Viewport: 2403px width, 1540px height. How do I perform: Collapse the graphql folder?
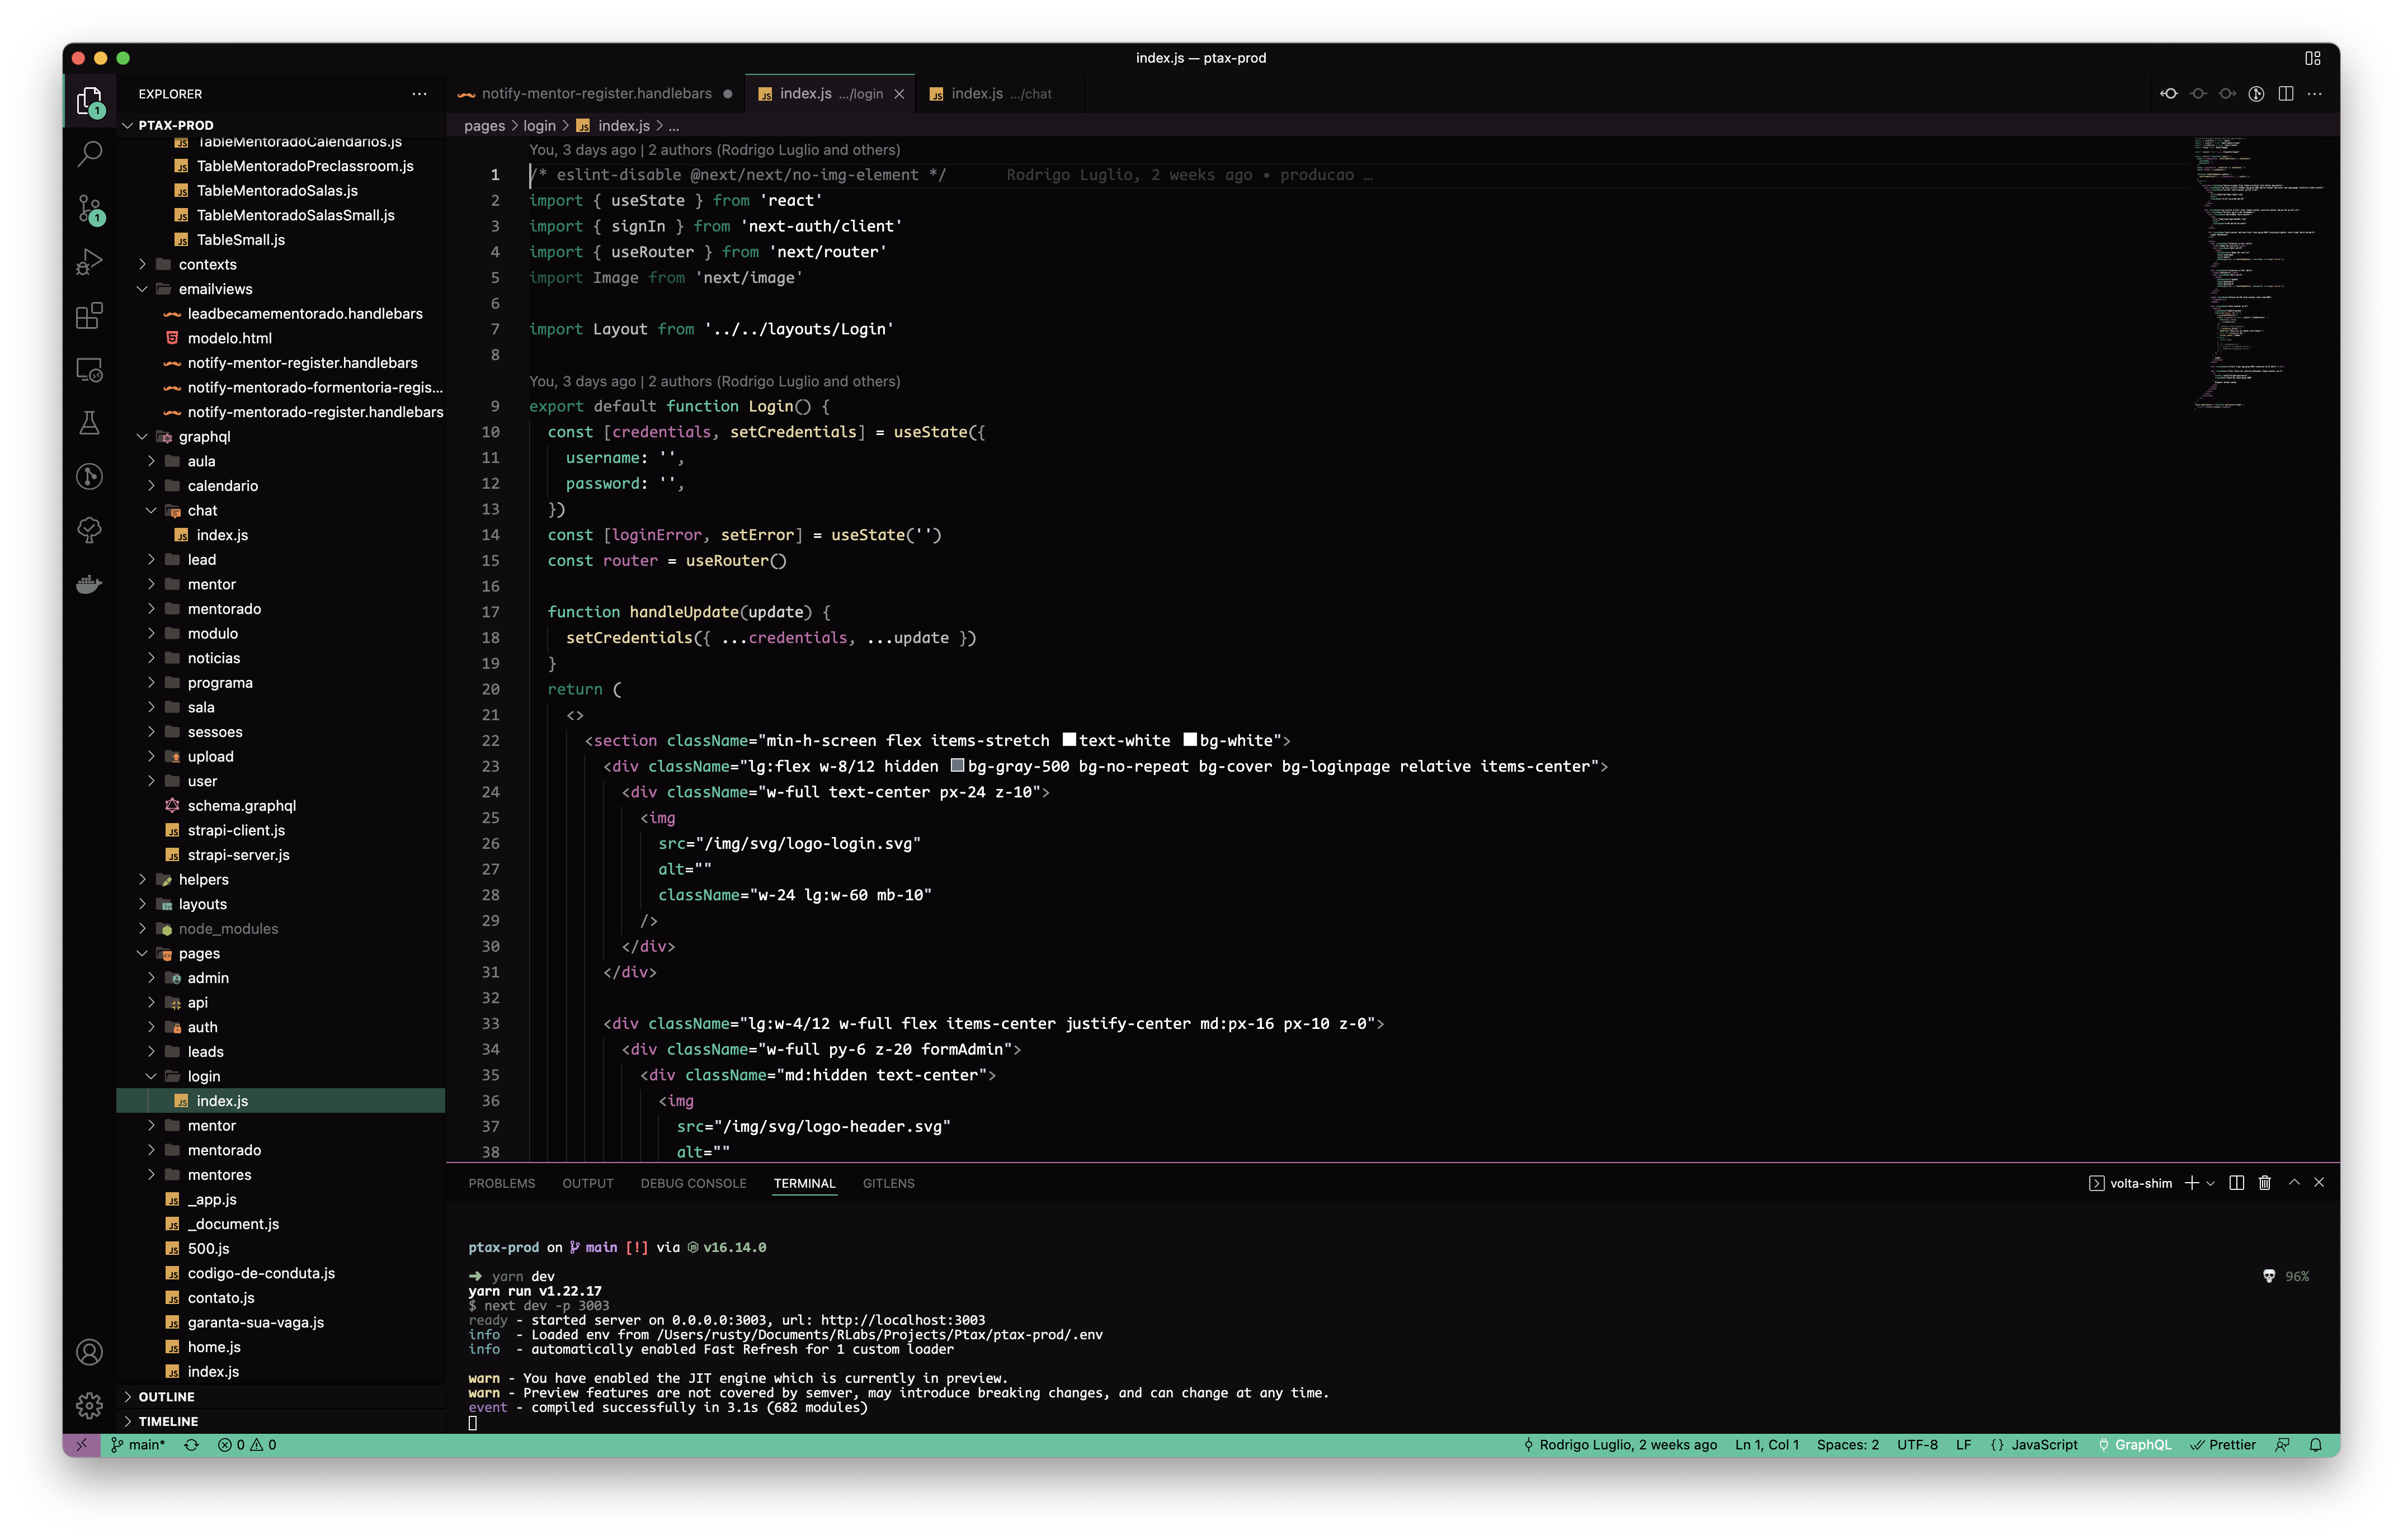(204, 437)
